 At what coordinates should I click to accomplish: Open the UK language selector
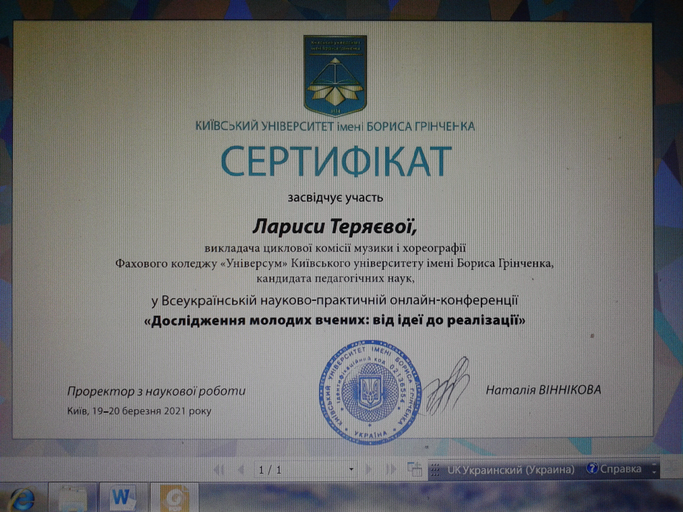tap(454, 470)
